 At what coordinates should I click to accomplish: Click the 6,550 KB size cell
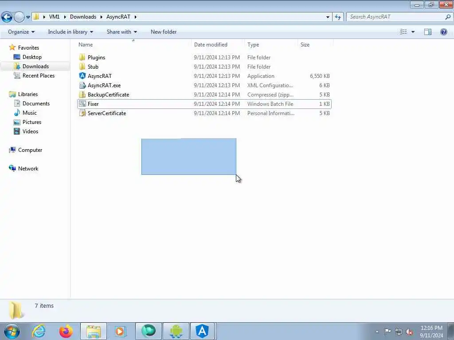(320, 76)
